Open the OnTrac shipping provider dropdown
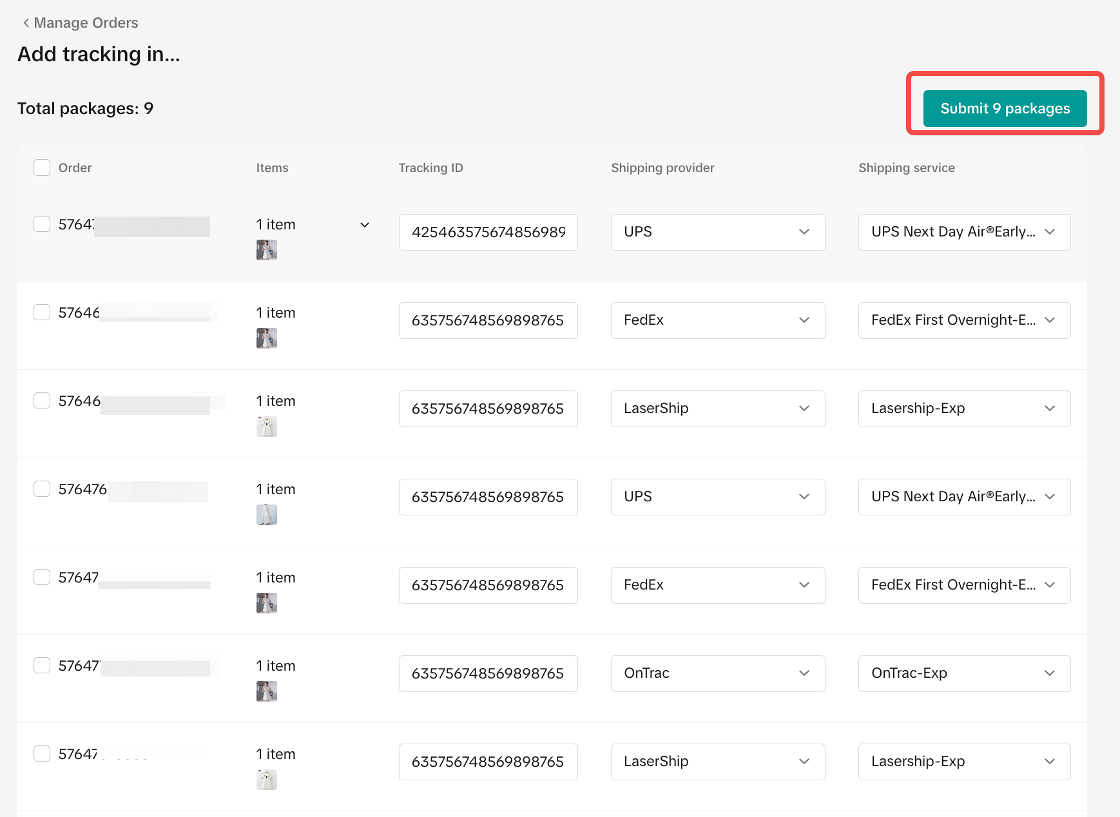 [717, 673]
